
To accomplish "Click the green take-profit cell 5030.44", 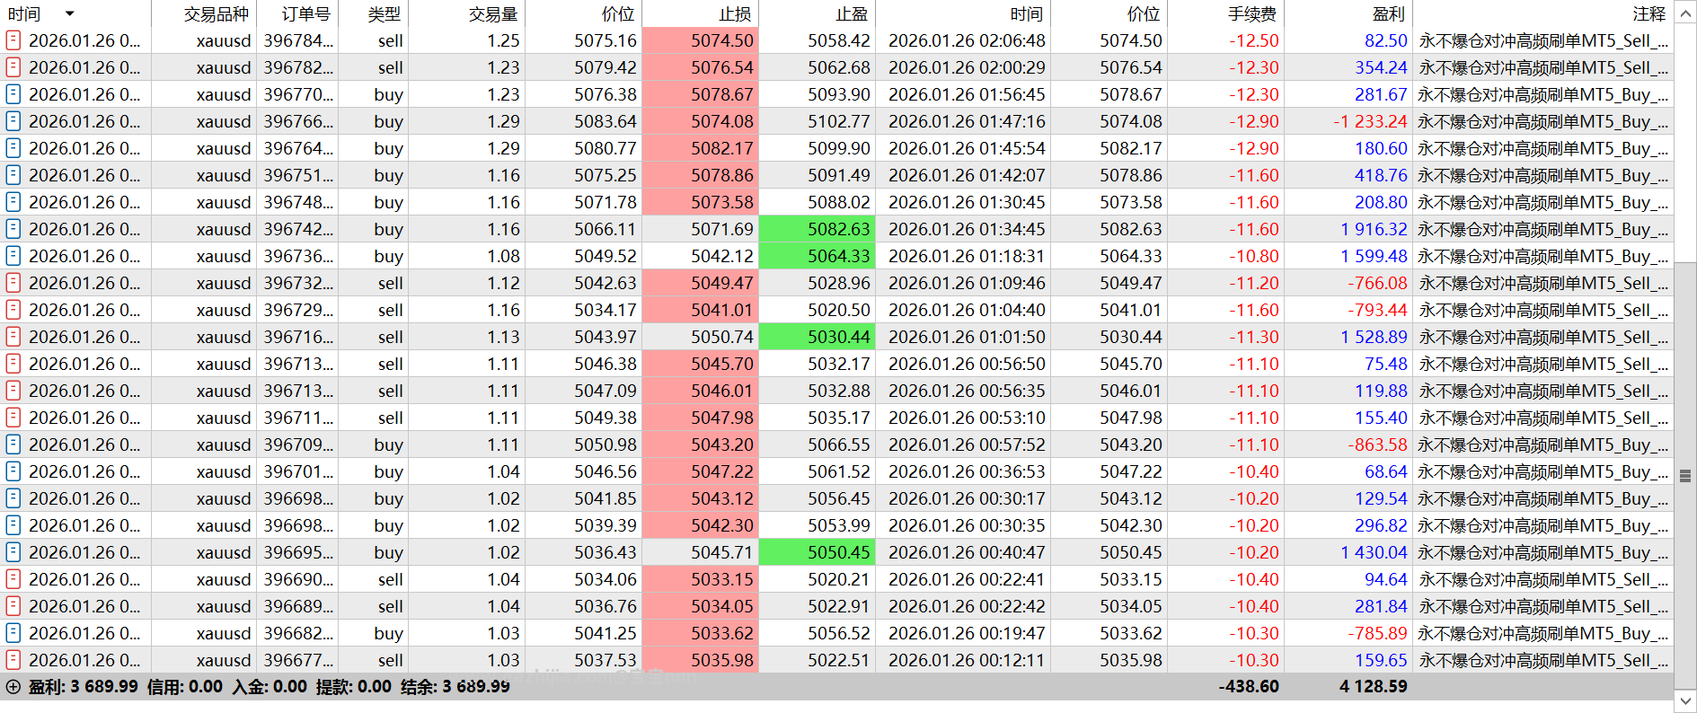I will pos(817,337).
